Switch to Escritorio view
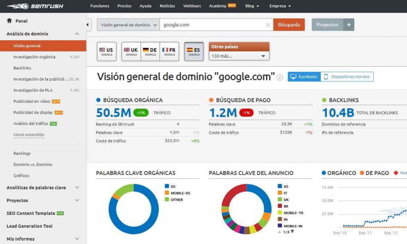This screenshot has height=244, width=407. tap(304, 77)
